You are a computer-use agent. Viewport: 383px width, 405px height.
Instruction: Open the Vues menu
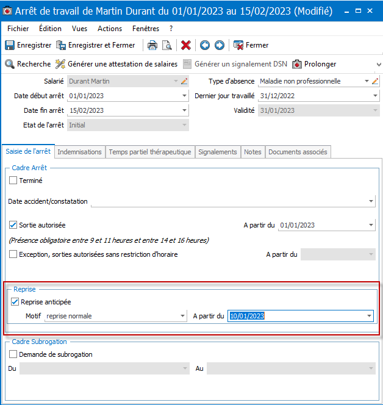pyautogui.click(x=79, y=29)
